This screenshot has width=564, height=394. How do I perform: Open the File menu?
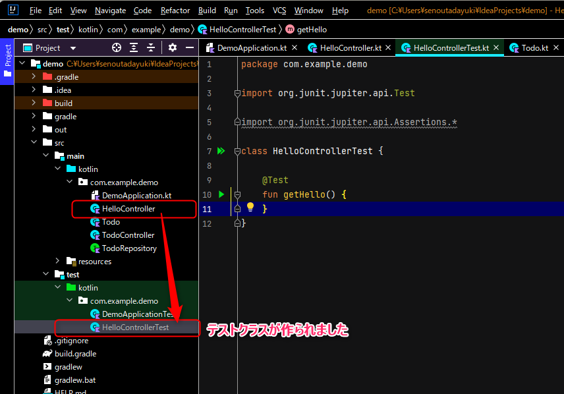(x=36, y=11)
